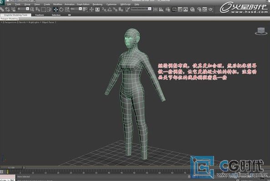This screenshot has height=181, width=270.
Task: Choose the Bind to Space Warp tool
Action: tap(13, 9)
